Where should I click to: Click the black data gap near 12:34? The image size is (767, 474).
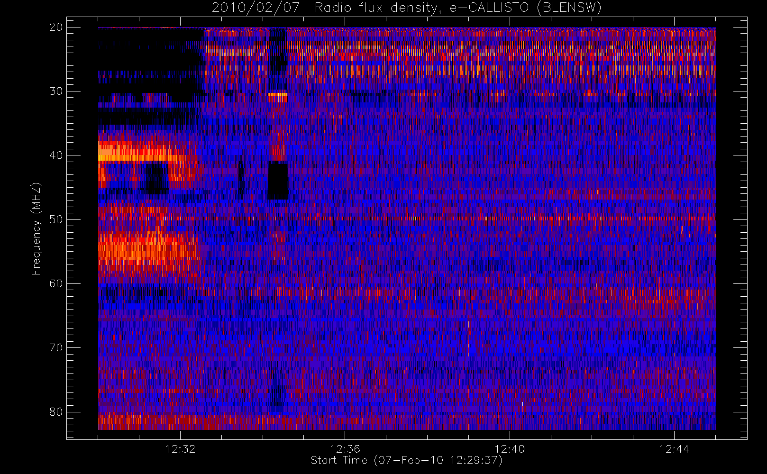point(278,180)
